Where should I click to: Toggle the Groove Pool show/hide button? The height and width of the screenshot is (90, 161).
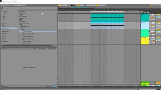(x=2, y=86)
